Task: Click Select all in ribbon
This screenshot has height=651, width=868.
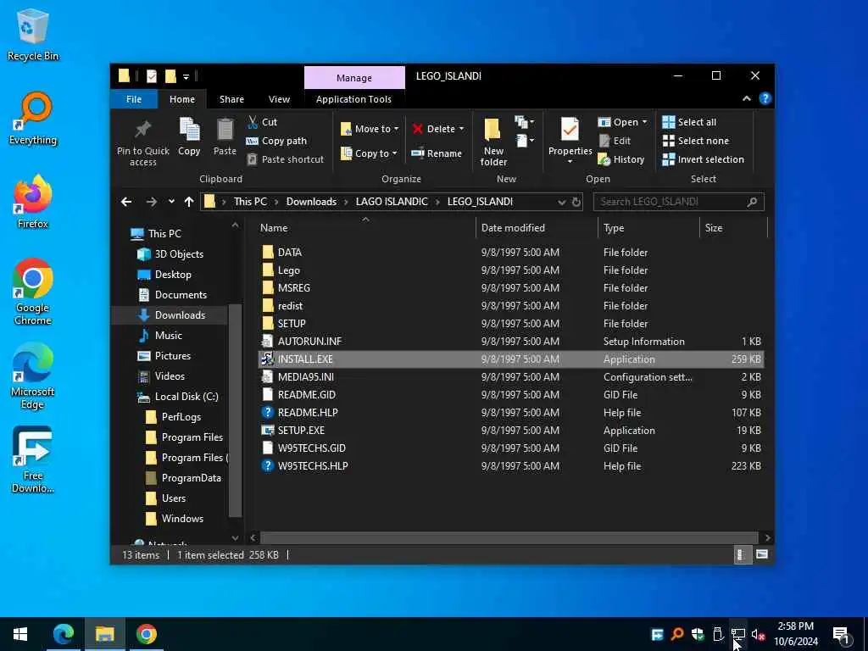Action: click(x=689, y=122)
